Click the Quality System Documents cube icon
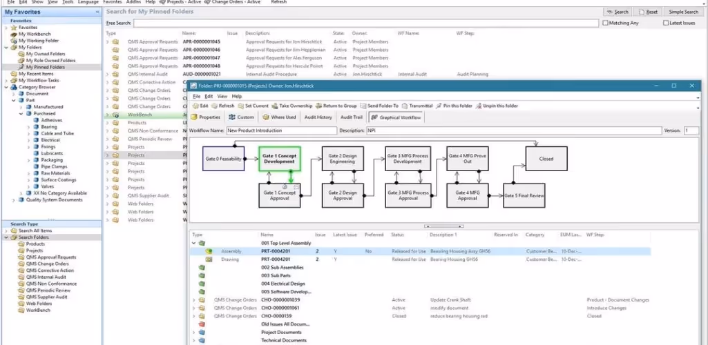Screen dimensions: 708x345 coord(21,200)
